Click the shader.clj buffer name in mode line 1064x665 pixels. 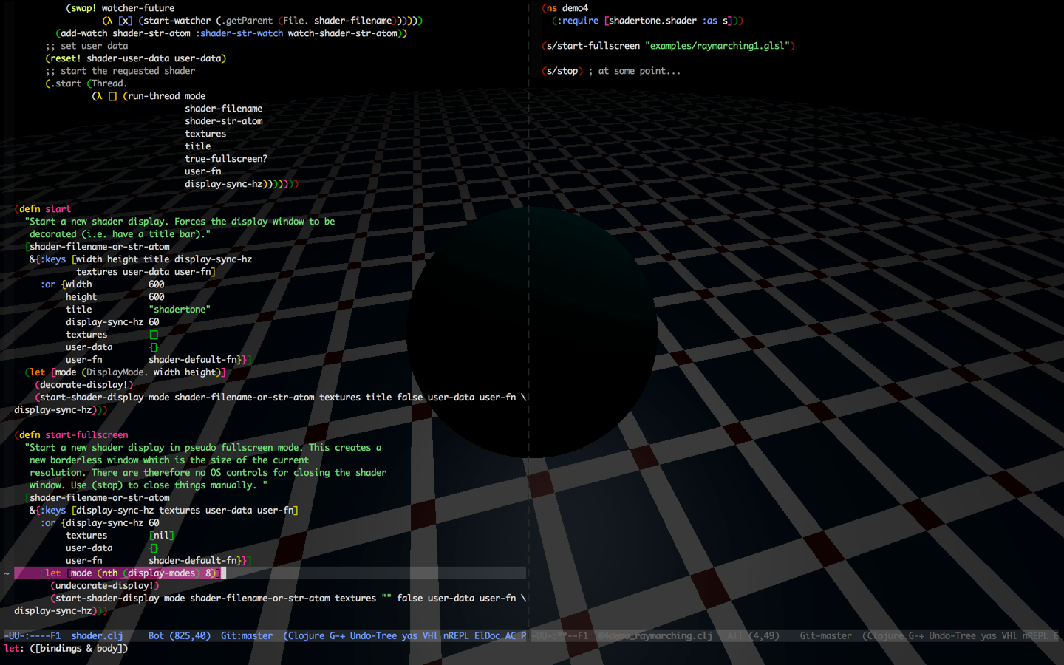[x=97, y=635]
